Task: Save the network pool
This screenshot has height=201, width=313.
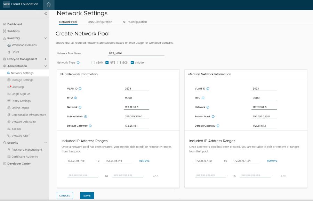Action: pos(87,195)
